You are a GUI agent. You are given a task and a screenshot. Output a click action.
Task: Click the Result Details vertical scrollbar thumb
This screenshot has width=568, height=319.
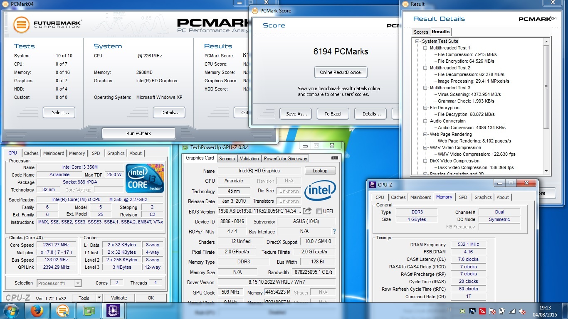tap(546, 86)
